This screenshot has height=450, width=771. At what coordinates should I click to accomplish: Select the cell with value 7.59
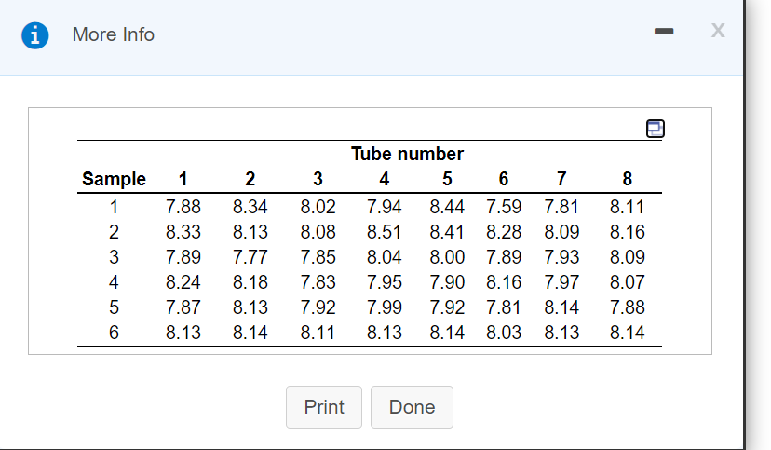pos(504,207)
